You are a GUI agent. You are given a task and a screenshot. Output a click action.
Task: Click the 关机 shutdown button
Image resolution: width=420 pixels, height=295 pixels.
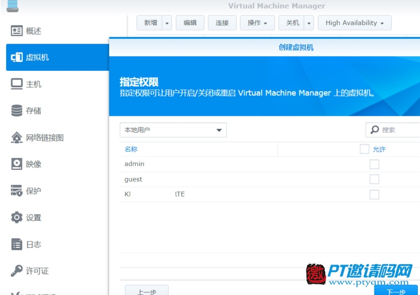[291, 23]
